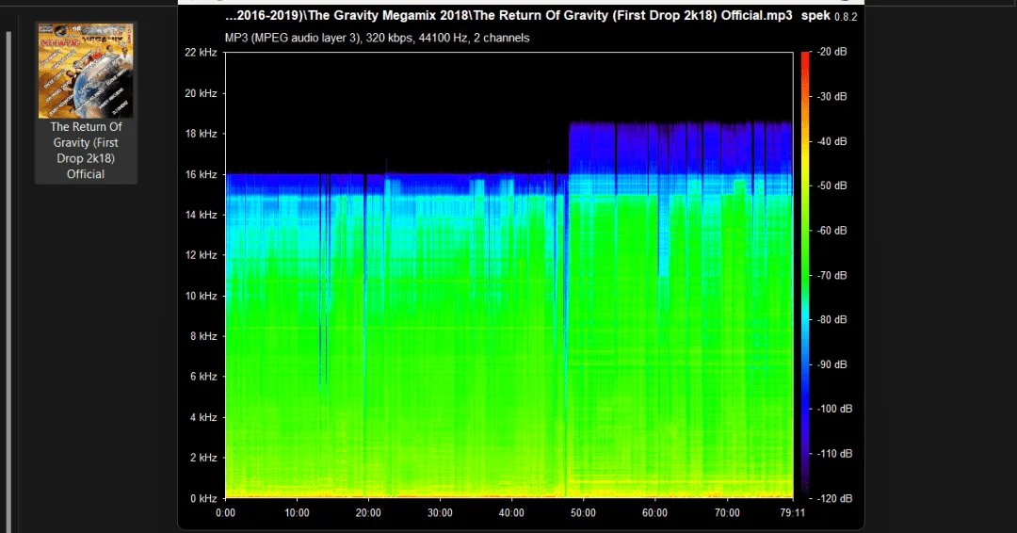Click the 30:00 time axis label
The height and width of the screenshot is (533, 1017).
441,513
